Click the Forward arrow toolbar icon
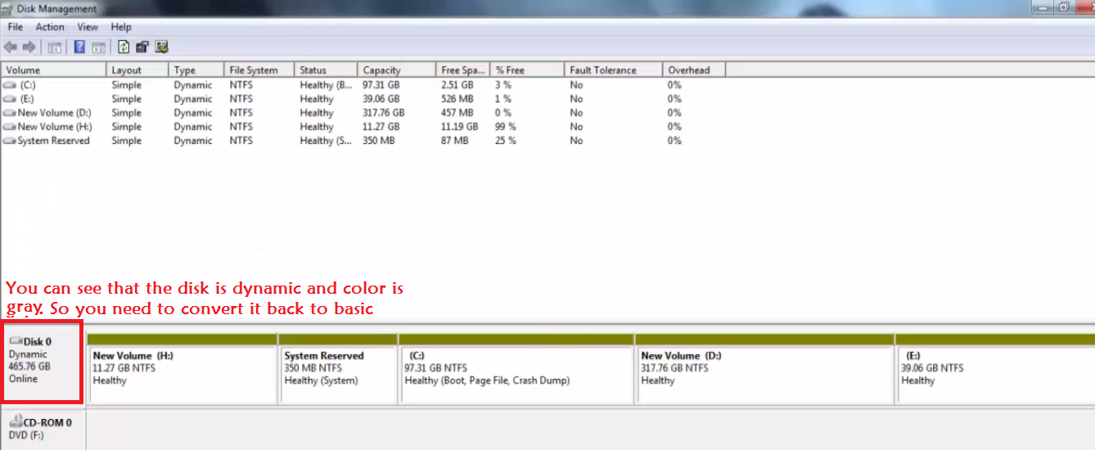The height and width of the screenshot is (450, 1095). pos(29,47)
